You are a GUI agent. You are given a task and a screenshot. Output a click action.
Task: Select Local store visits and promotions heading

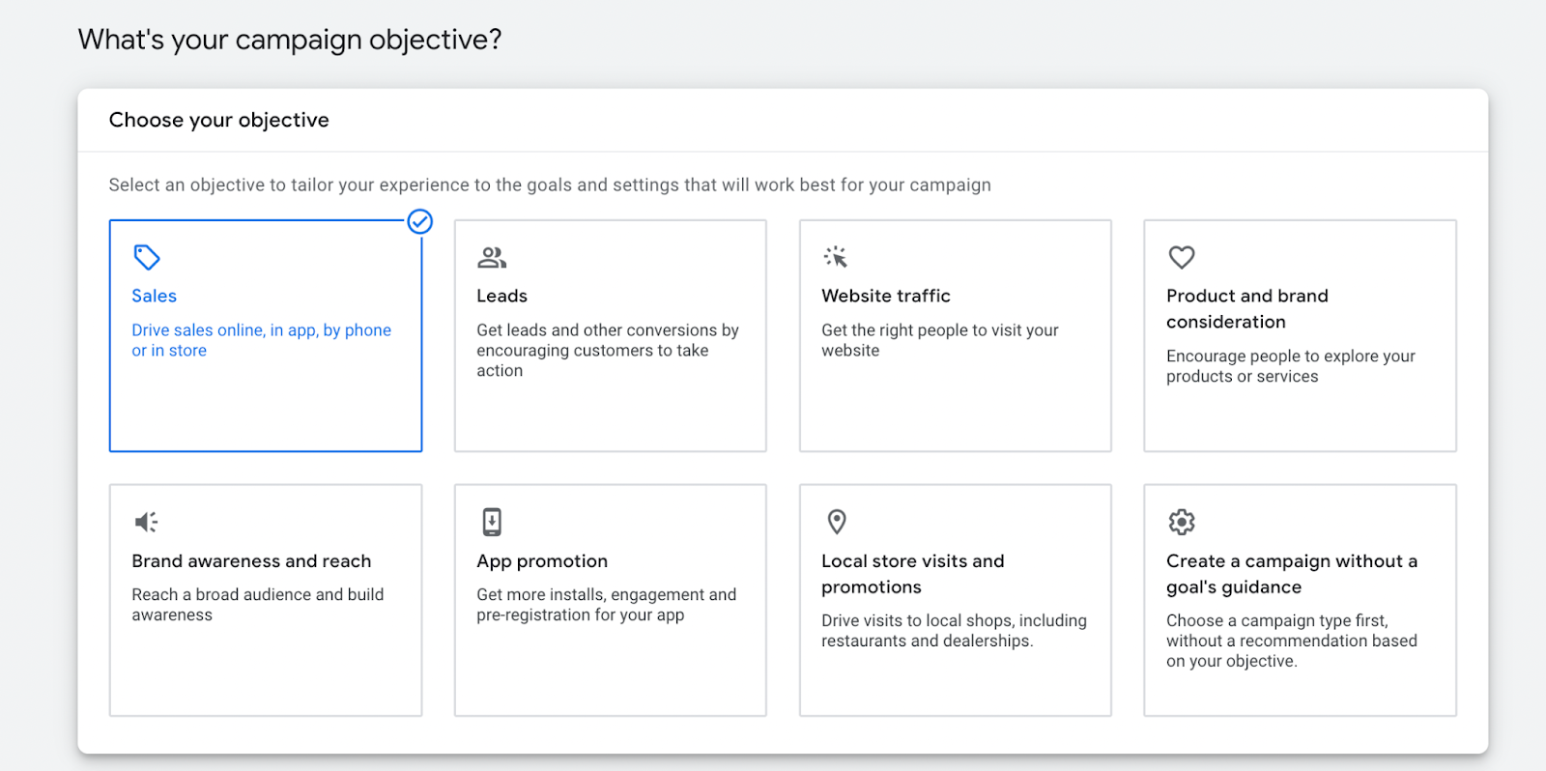pyautogui.click(x=912, y=574)
